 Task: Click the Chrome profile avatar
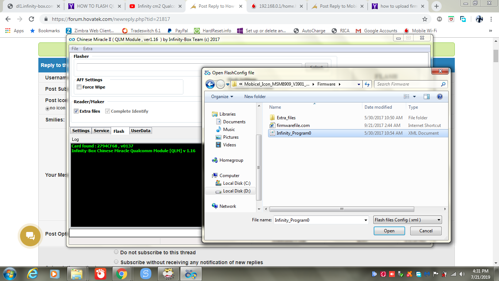[479, 19]
